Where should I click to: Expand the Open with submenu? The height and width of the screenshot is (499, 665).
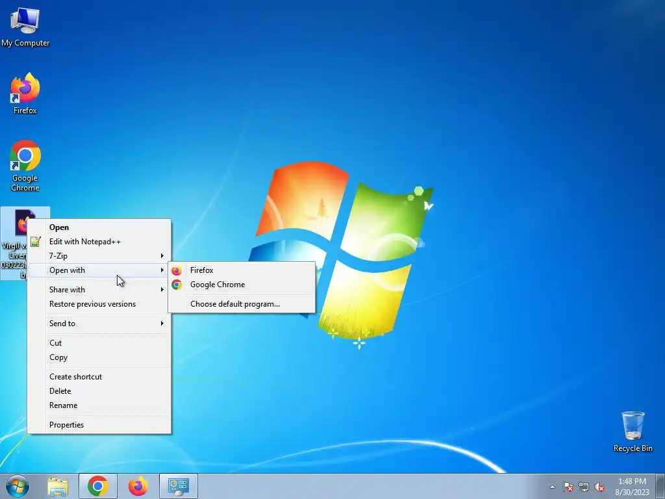click(99, 270)
